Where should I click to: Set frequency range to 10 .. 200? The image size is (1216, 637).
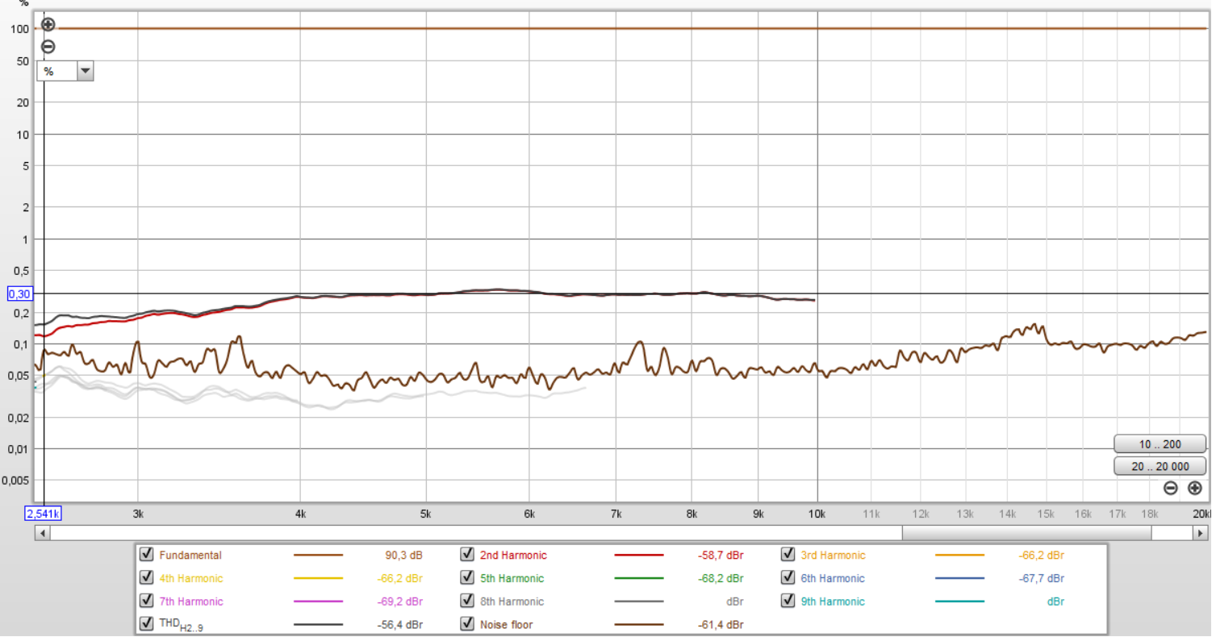(1160, 444)
